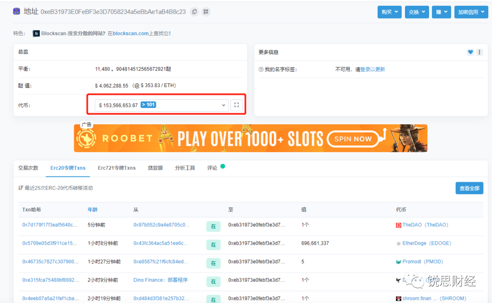
Task: Click the > 101 token count badge
Action: 148,105
